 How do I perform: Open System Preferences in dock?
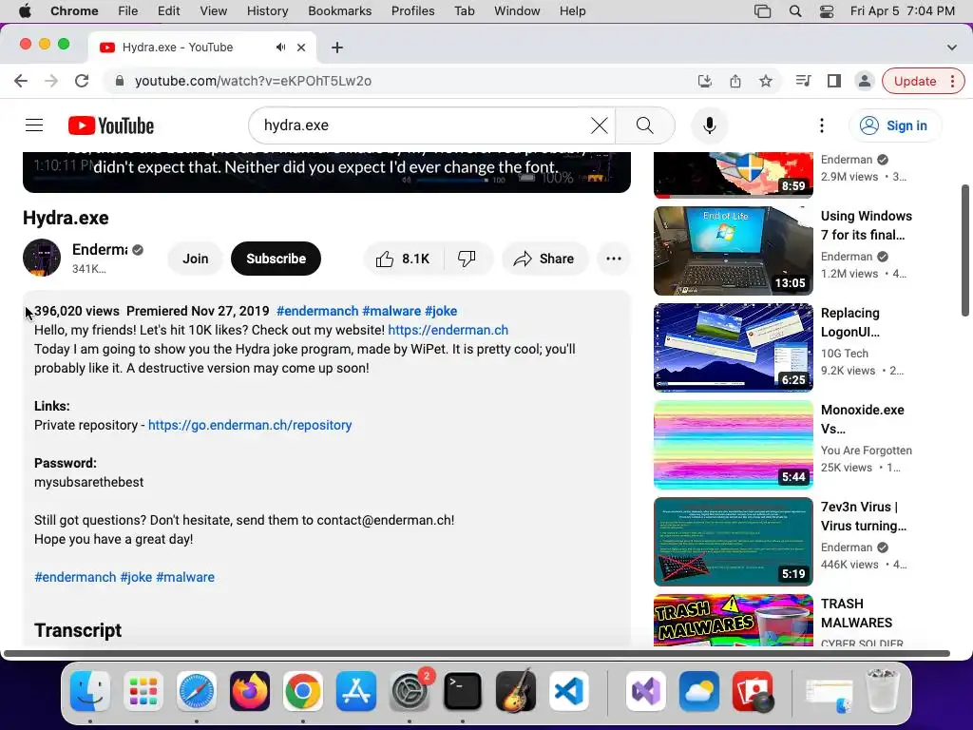click(x=410, y=692)
